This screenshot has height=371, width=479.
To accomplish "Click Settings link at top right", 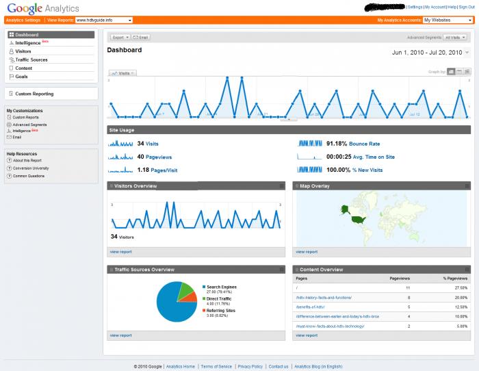I will 415,7.
